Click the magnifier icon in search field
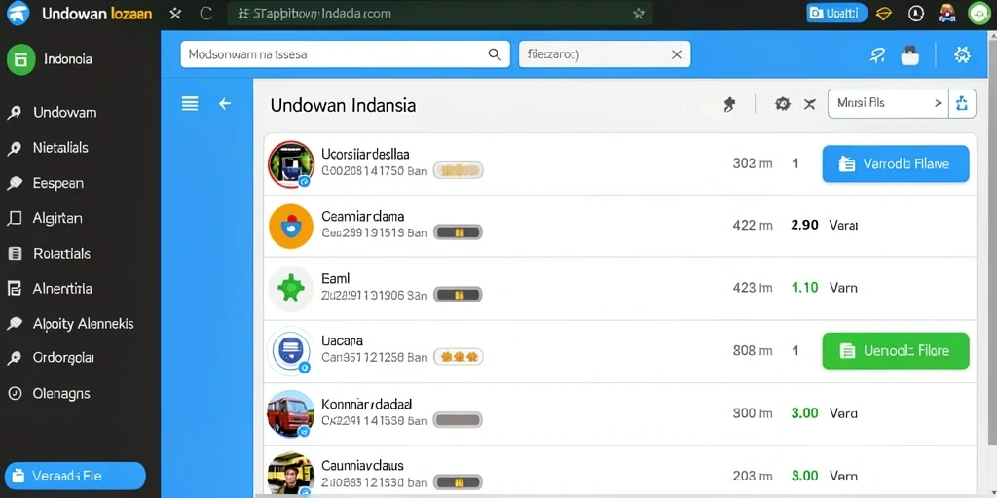Image resolution: width=997 pixels, height=498 pixels. click(494, 54)
